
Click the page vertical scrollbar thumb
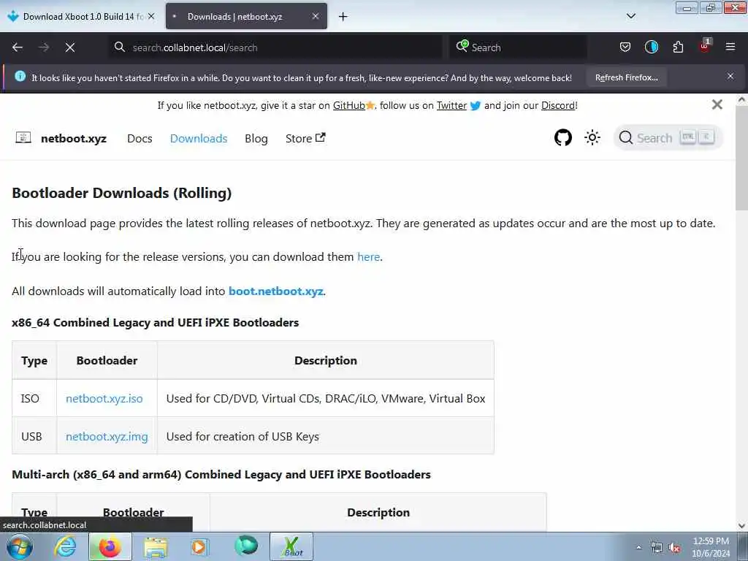point(741,158)
